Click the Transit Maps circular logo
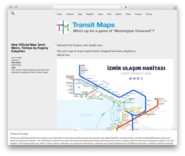Image resolution: width=185 pixels, height=156 pixels. [x=63, y=27]
